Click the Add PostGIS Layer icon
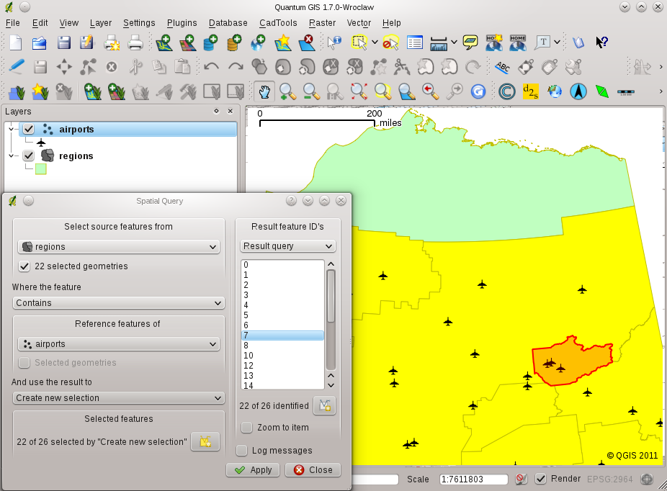 tap(210, 42)
